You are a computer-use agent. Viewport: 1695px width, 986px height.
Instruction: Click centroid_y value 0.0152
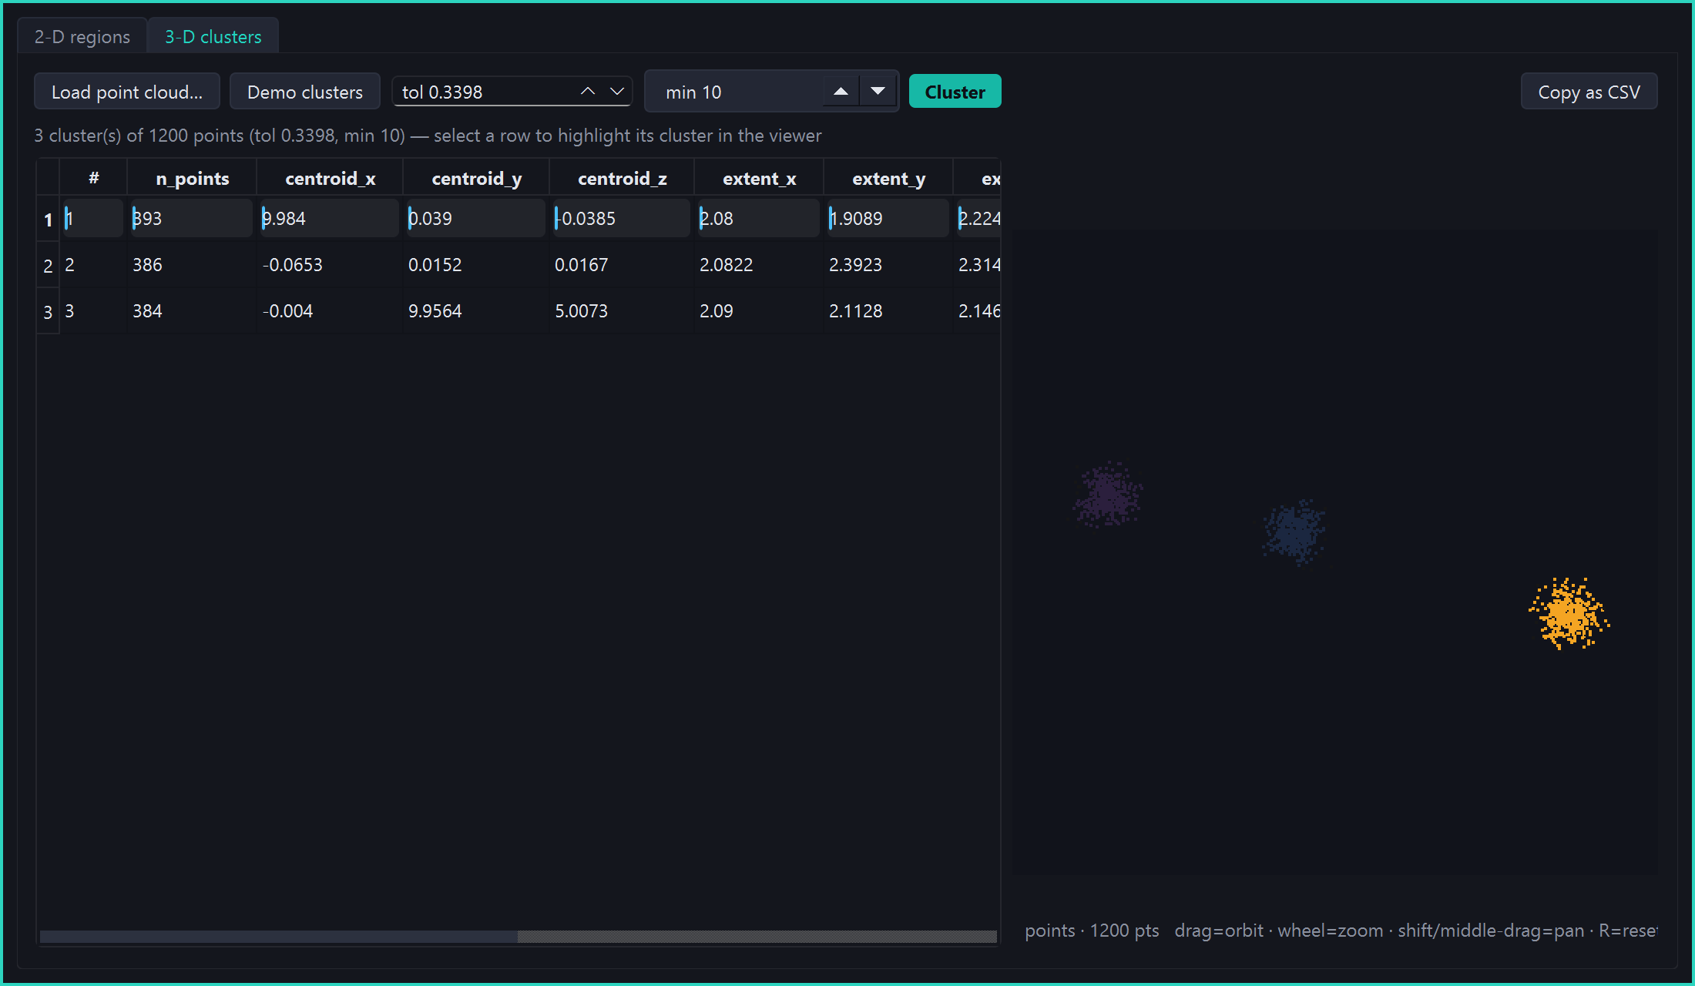coord(476,264)
